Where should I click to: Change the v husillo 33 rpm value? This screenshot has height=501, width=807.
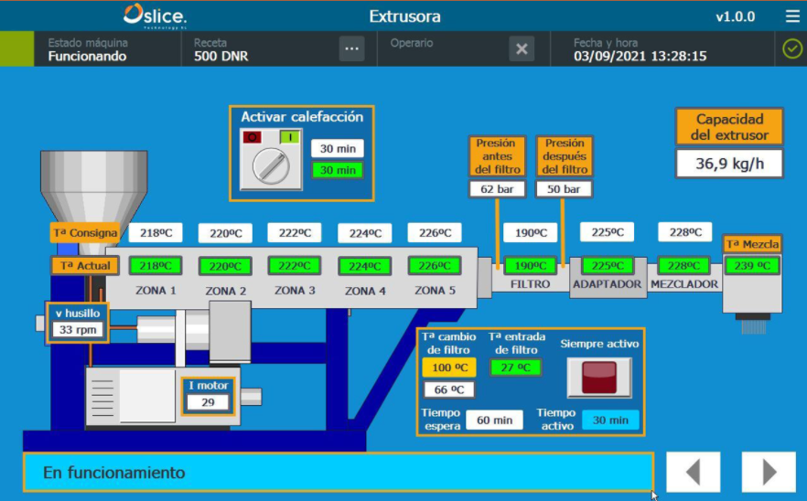[77, 330]
